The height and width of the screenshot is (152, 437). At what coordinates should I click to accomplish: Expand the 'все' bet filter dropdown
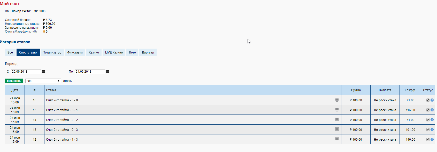(43, 81)
